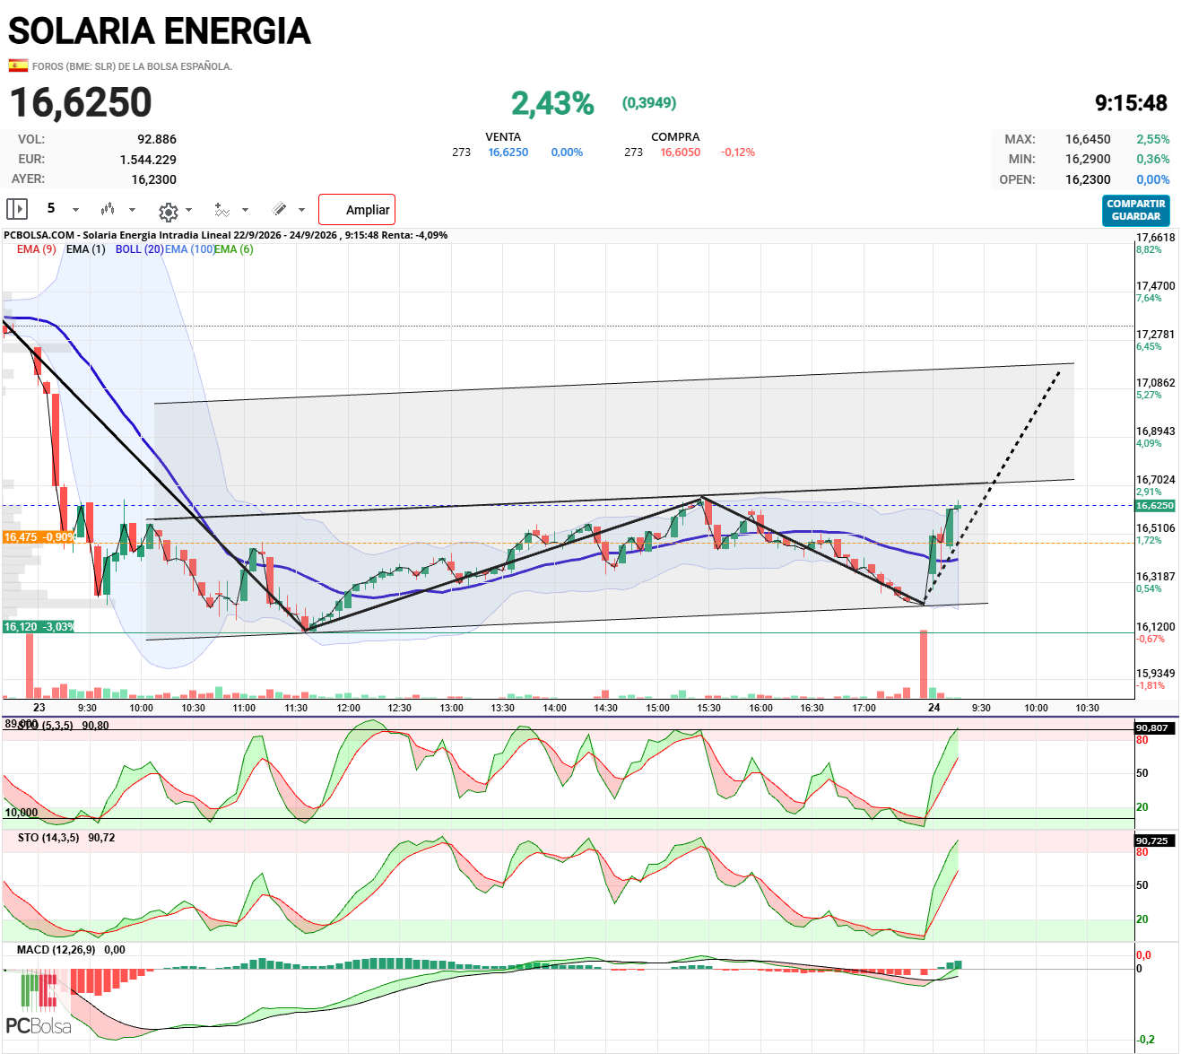Expand the drawing tools dropdown arrow
The height and width of the screenshot is (1054, 1181).
pyautogui.click(x=301, y=210)
